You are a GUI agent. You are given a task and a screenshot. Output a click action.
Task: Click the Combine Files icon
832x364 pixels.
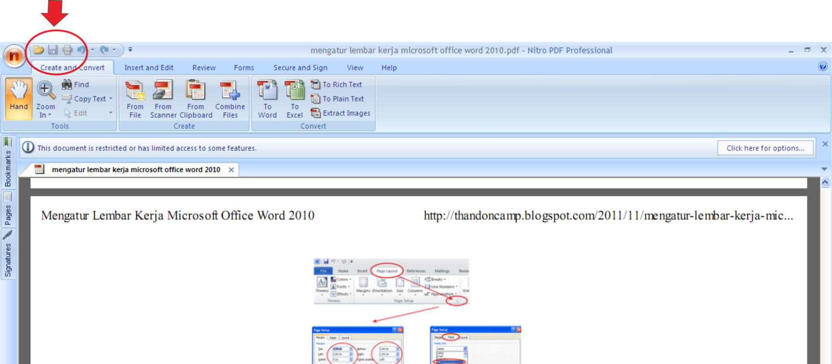click(x=230, y=99)
